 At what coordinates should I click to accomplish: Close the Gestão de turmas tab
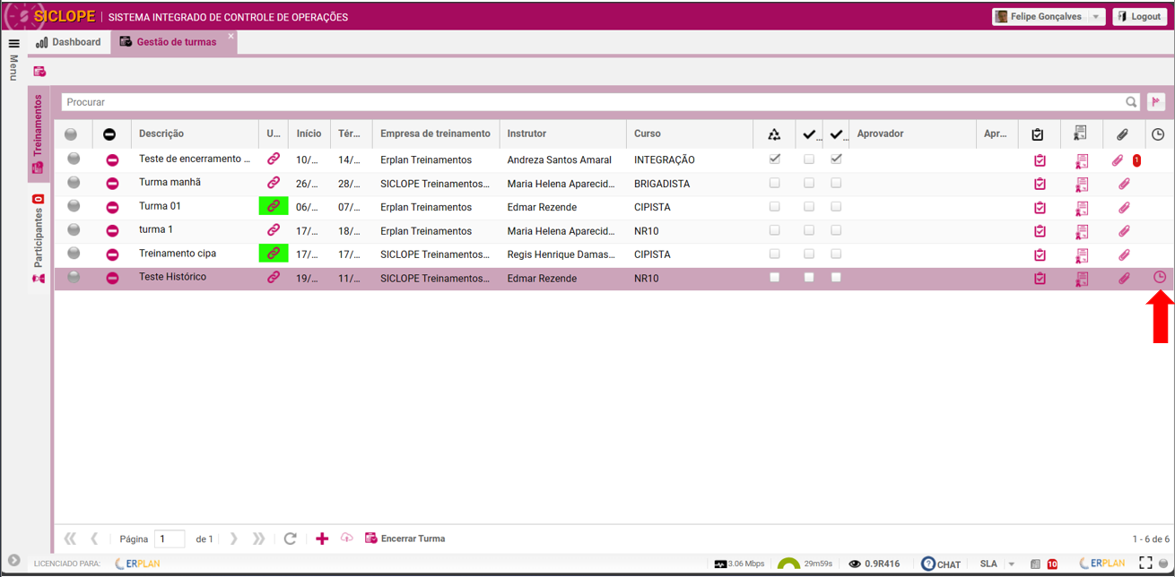pyautogui.click(x=231, y=37)
